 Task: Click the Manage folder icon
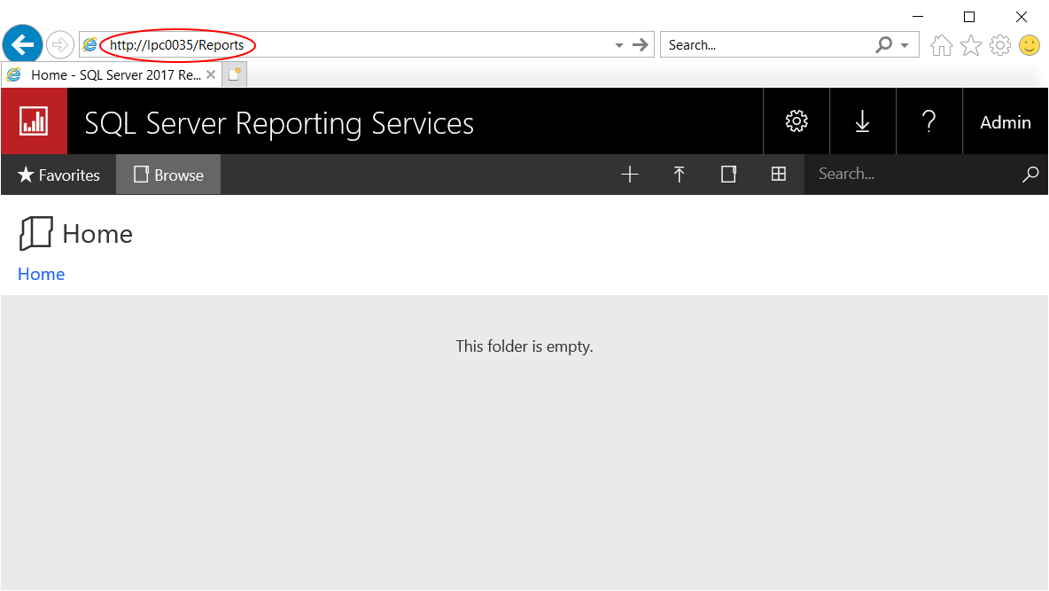coord(728,175)
